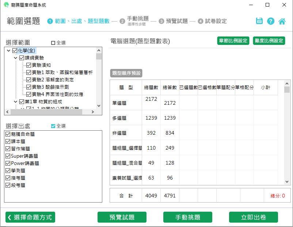
Task: Go to step 預覽試題
Action: pos(177,21)
